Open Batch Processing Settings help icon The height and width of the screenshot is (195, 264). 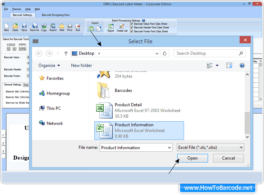tap(143, 20)
